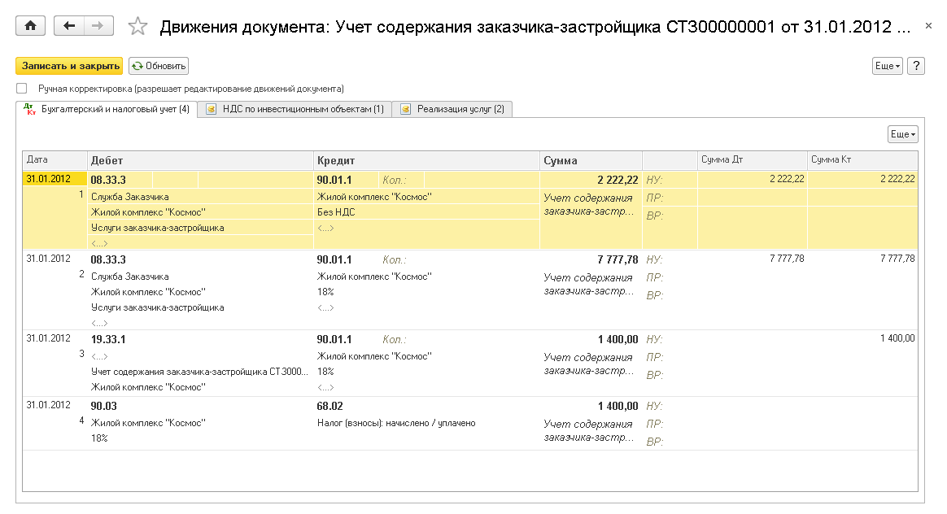
Task: Open the table's Еще dropdown menu
Action: click(x=902, y=134)
